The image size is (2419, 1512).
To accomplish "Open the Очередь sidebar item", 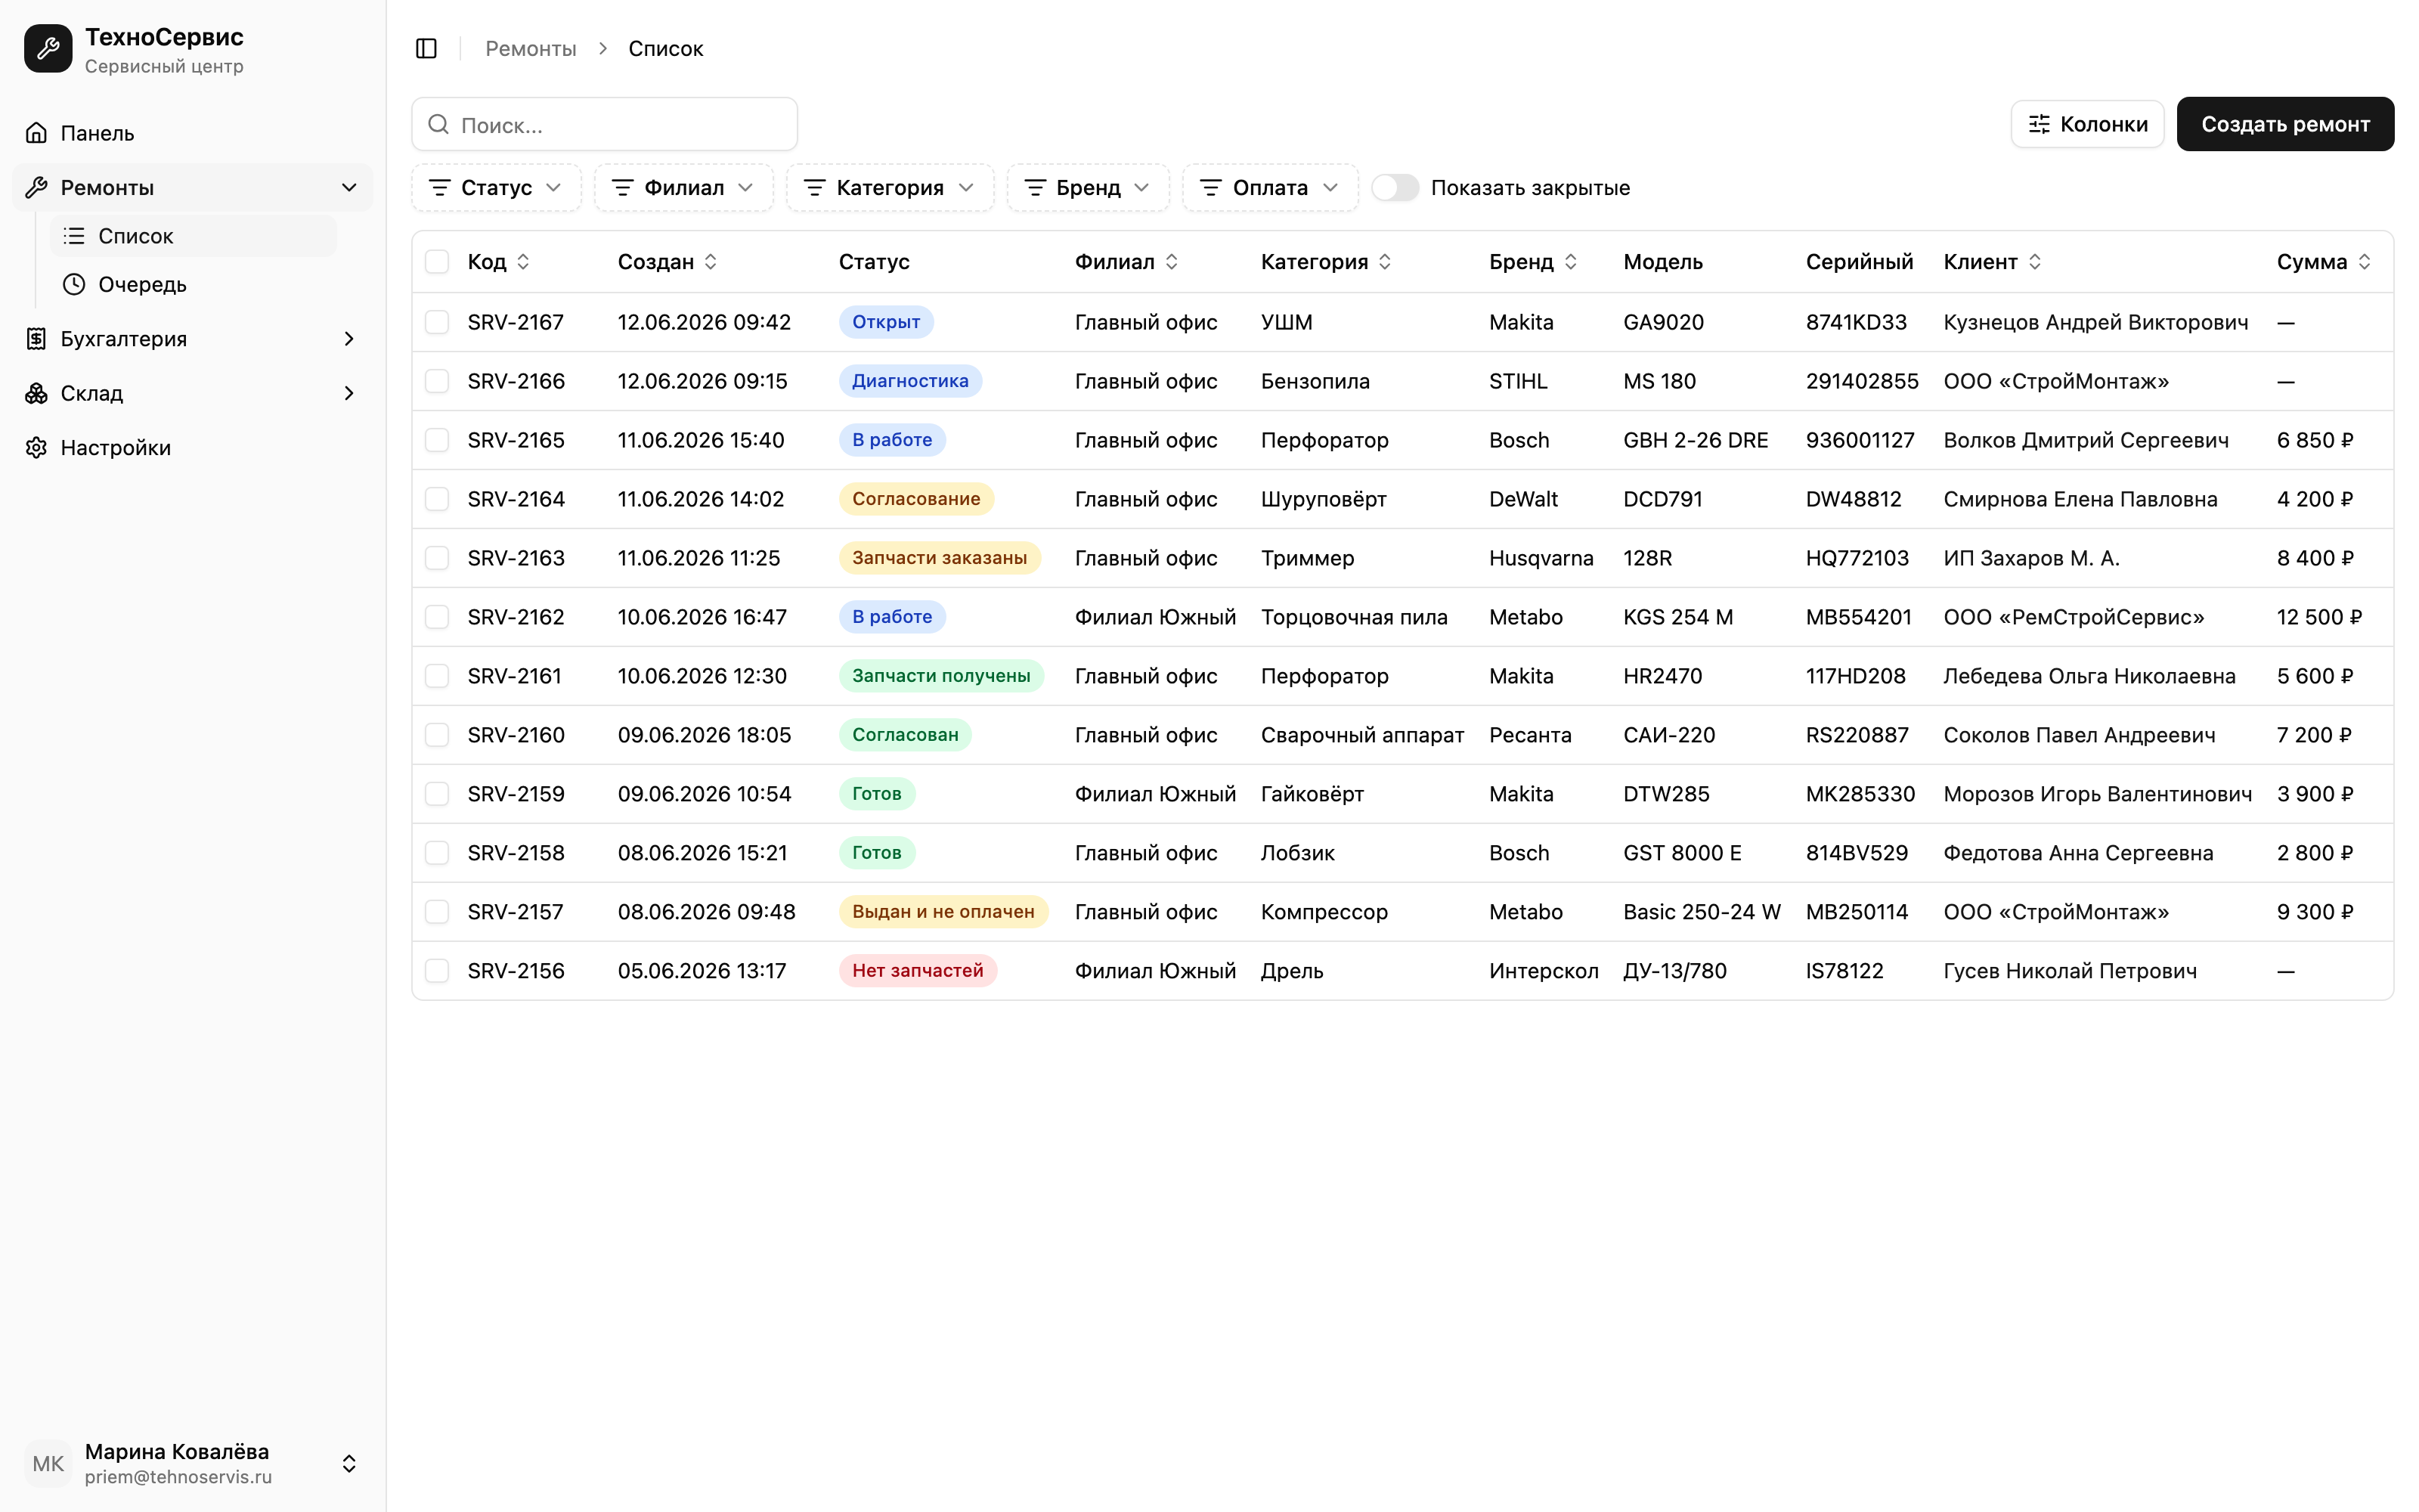I will tap(193, 284).
